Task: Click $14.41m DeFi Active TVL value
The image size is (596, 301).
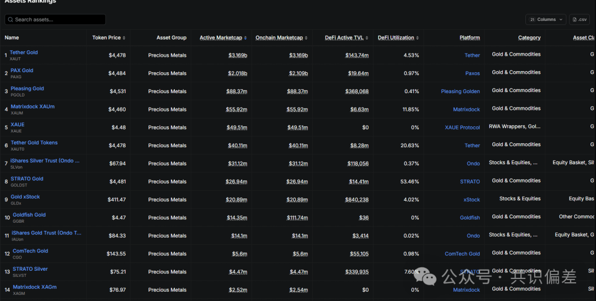Action: (359, 181)
